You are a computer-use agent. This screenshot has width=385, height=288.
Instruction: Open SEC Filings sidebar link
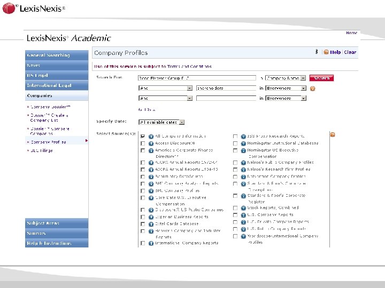42,150
